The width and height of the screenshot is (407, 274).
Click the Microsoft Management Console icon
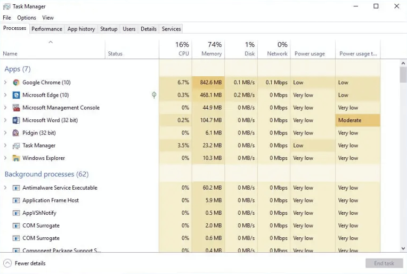pos(16,108)
